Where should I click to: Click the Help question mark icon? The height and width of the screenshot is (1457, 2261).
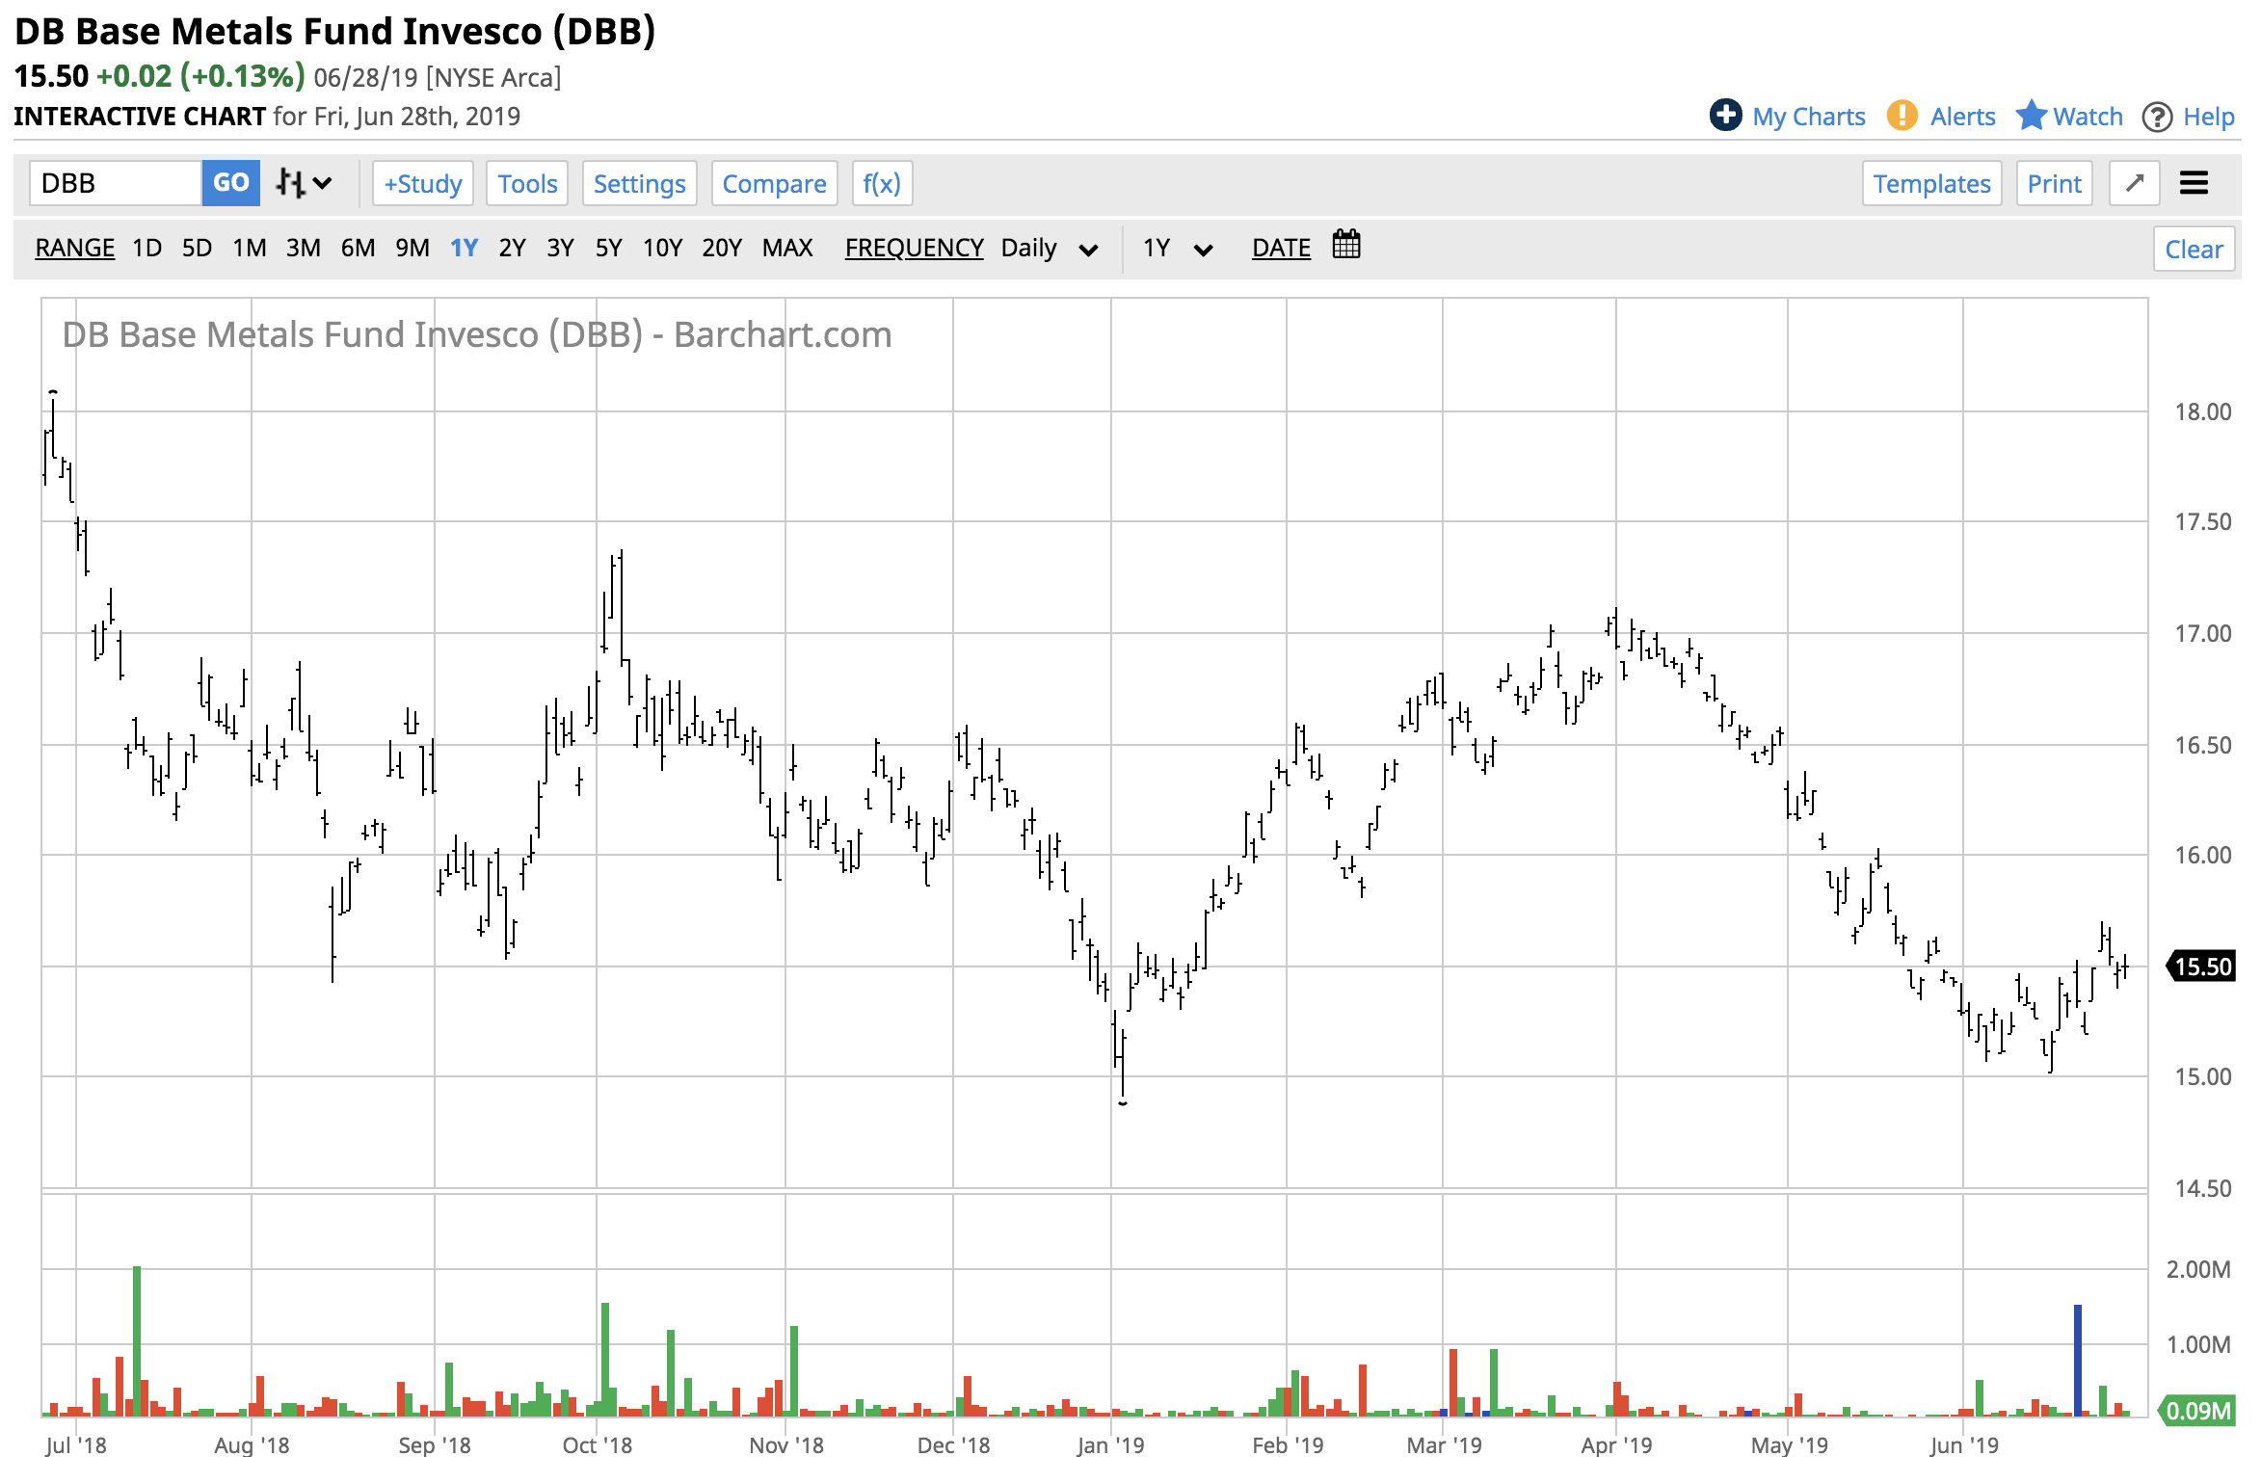[2157, 118]
